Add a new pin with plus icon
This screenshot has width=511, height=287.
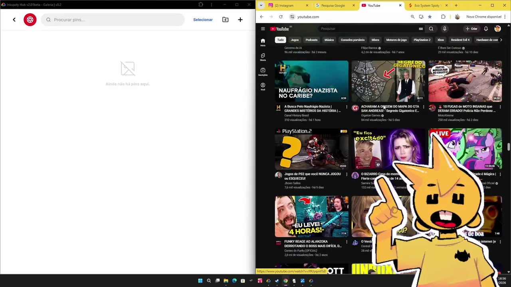[240, 20]
